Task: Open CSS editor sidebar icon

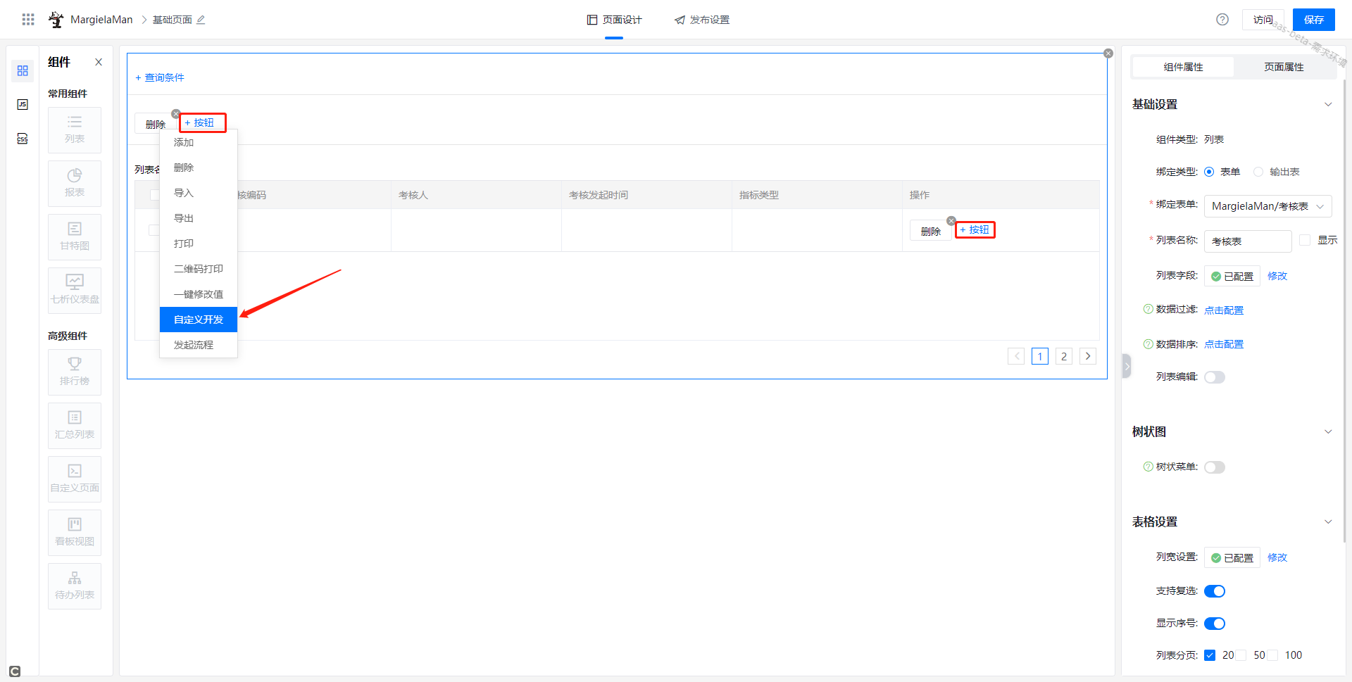Action: pyautogui.click(x=23, y=139)
